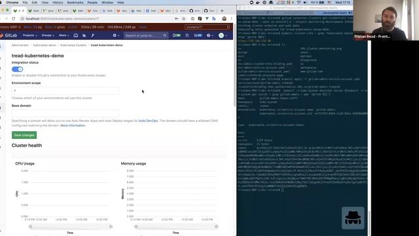Click the circled info extension icon
This screenshot has height=236, width=419.
point(192,19)
